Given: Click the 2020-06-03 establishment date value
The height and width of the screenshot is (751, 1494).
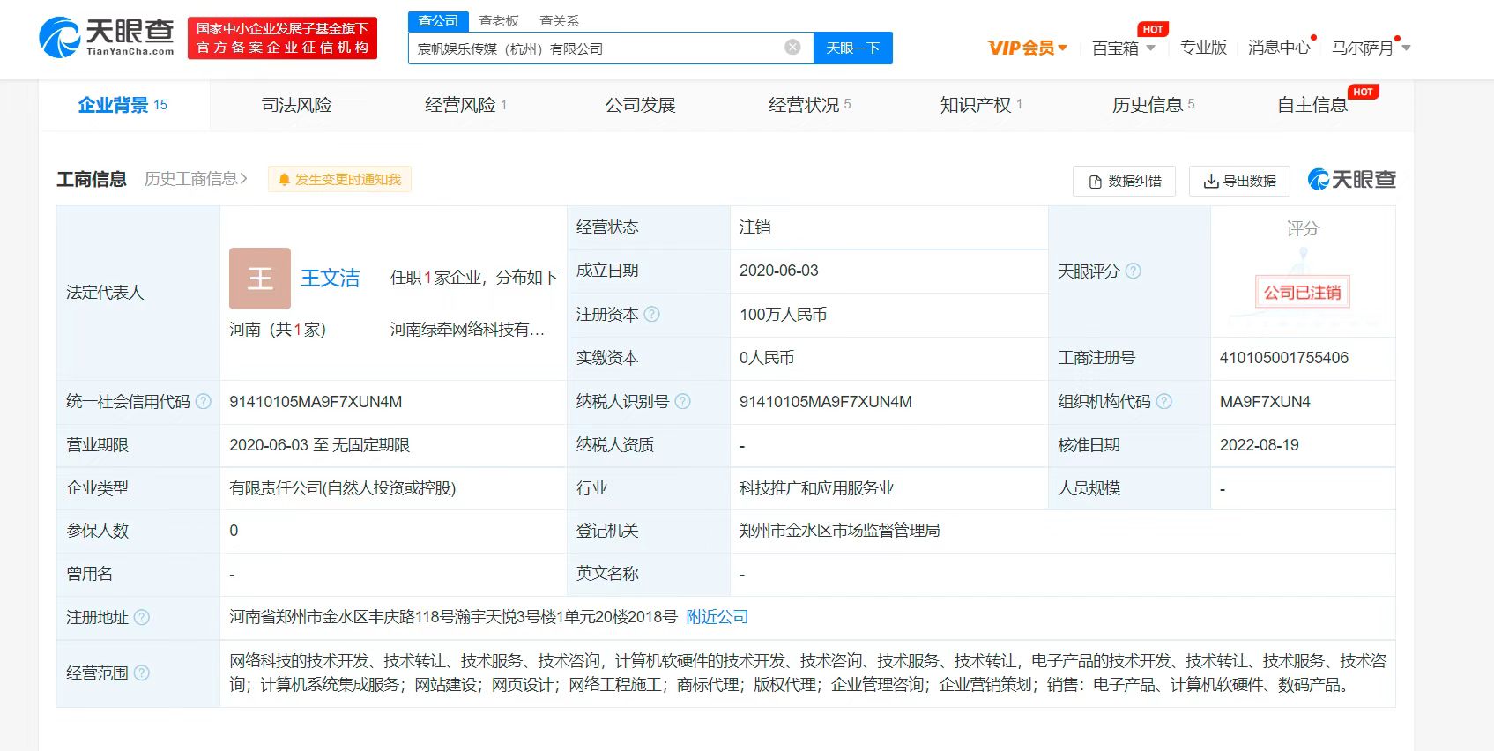Looking at the screenshot, I should coord(779,271).
